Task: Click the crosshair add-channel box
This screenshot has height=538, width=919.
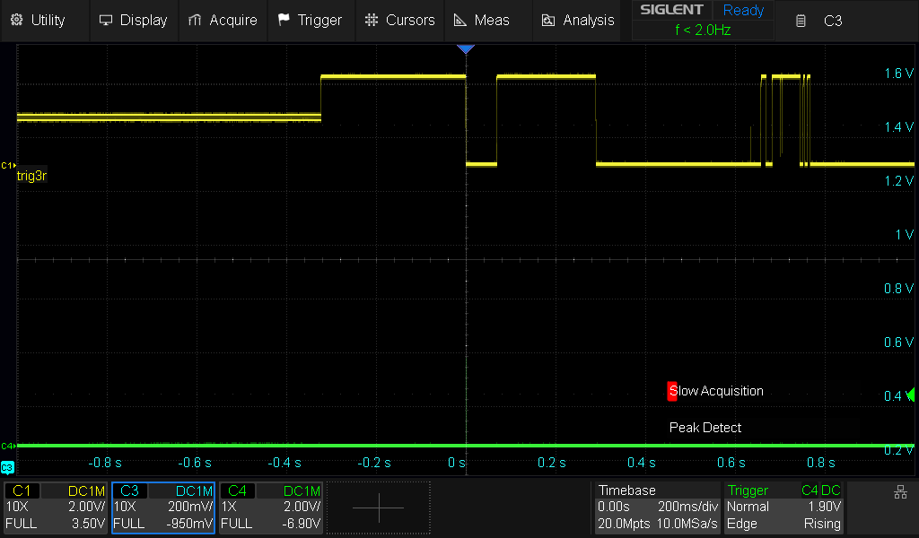Action: click(x=379, y=508)
